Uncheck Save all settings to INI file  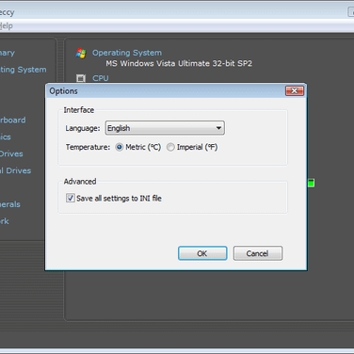tap(71, 198)
